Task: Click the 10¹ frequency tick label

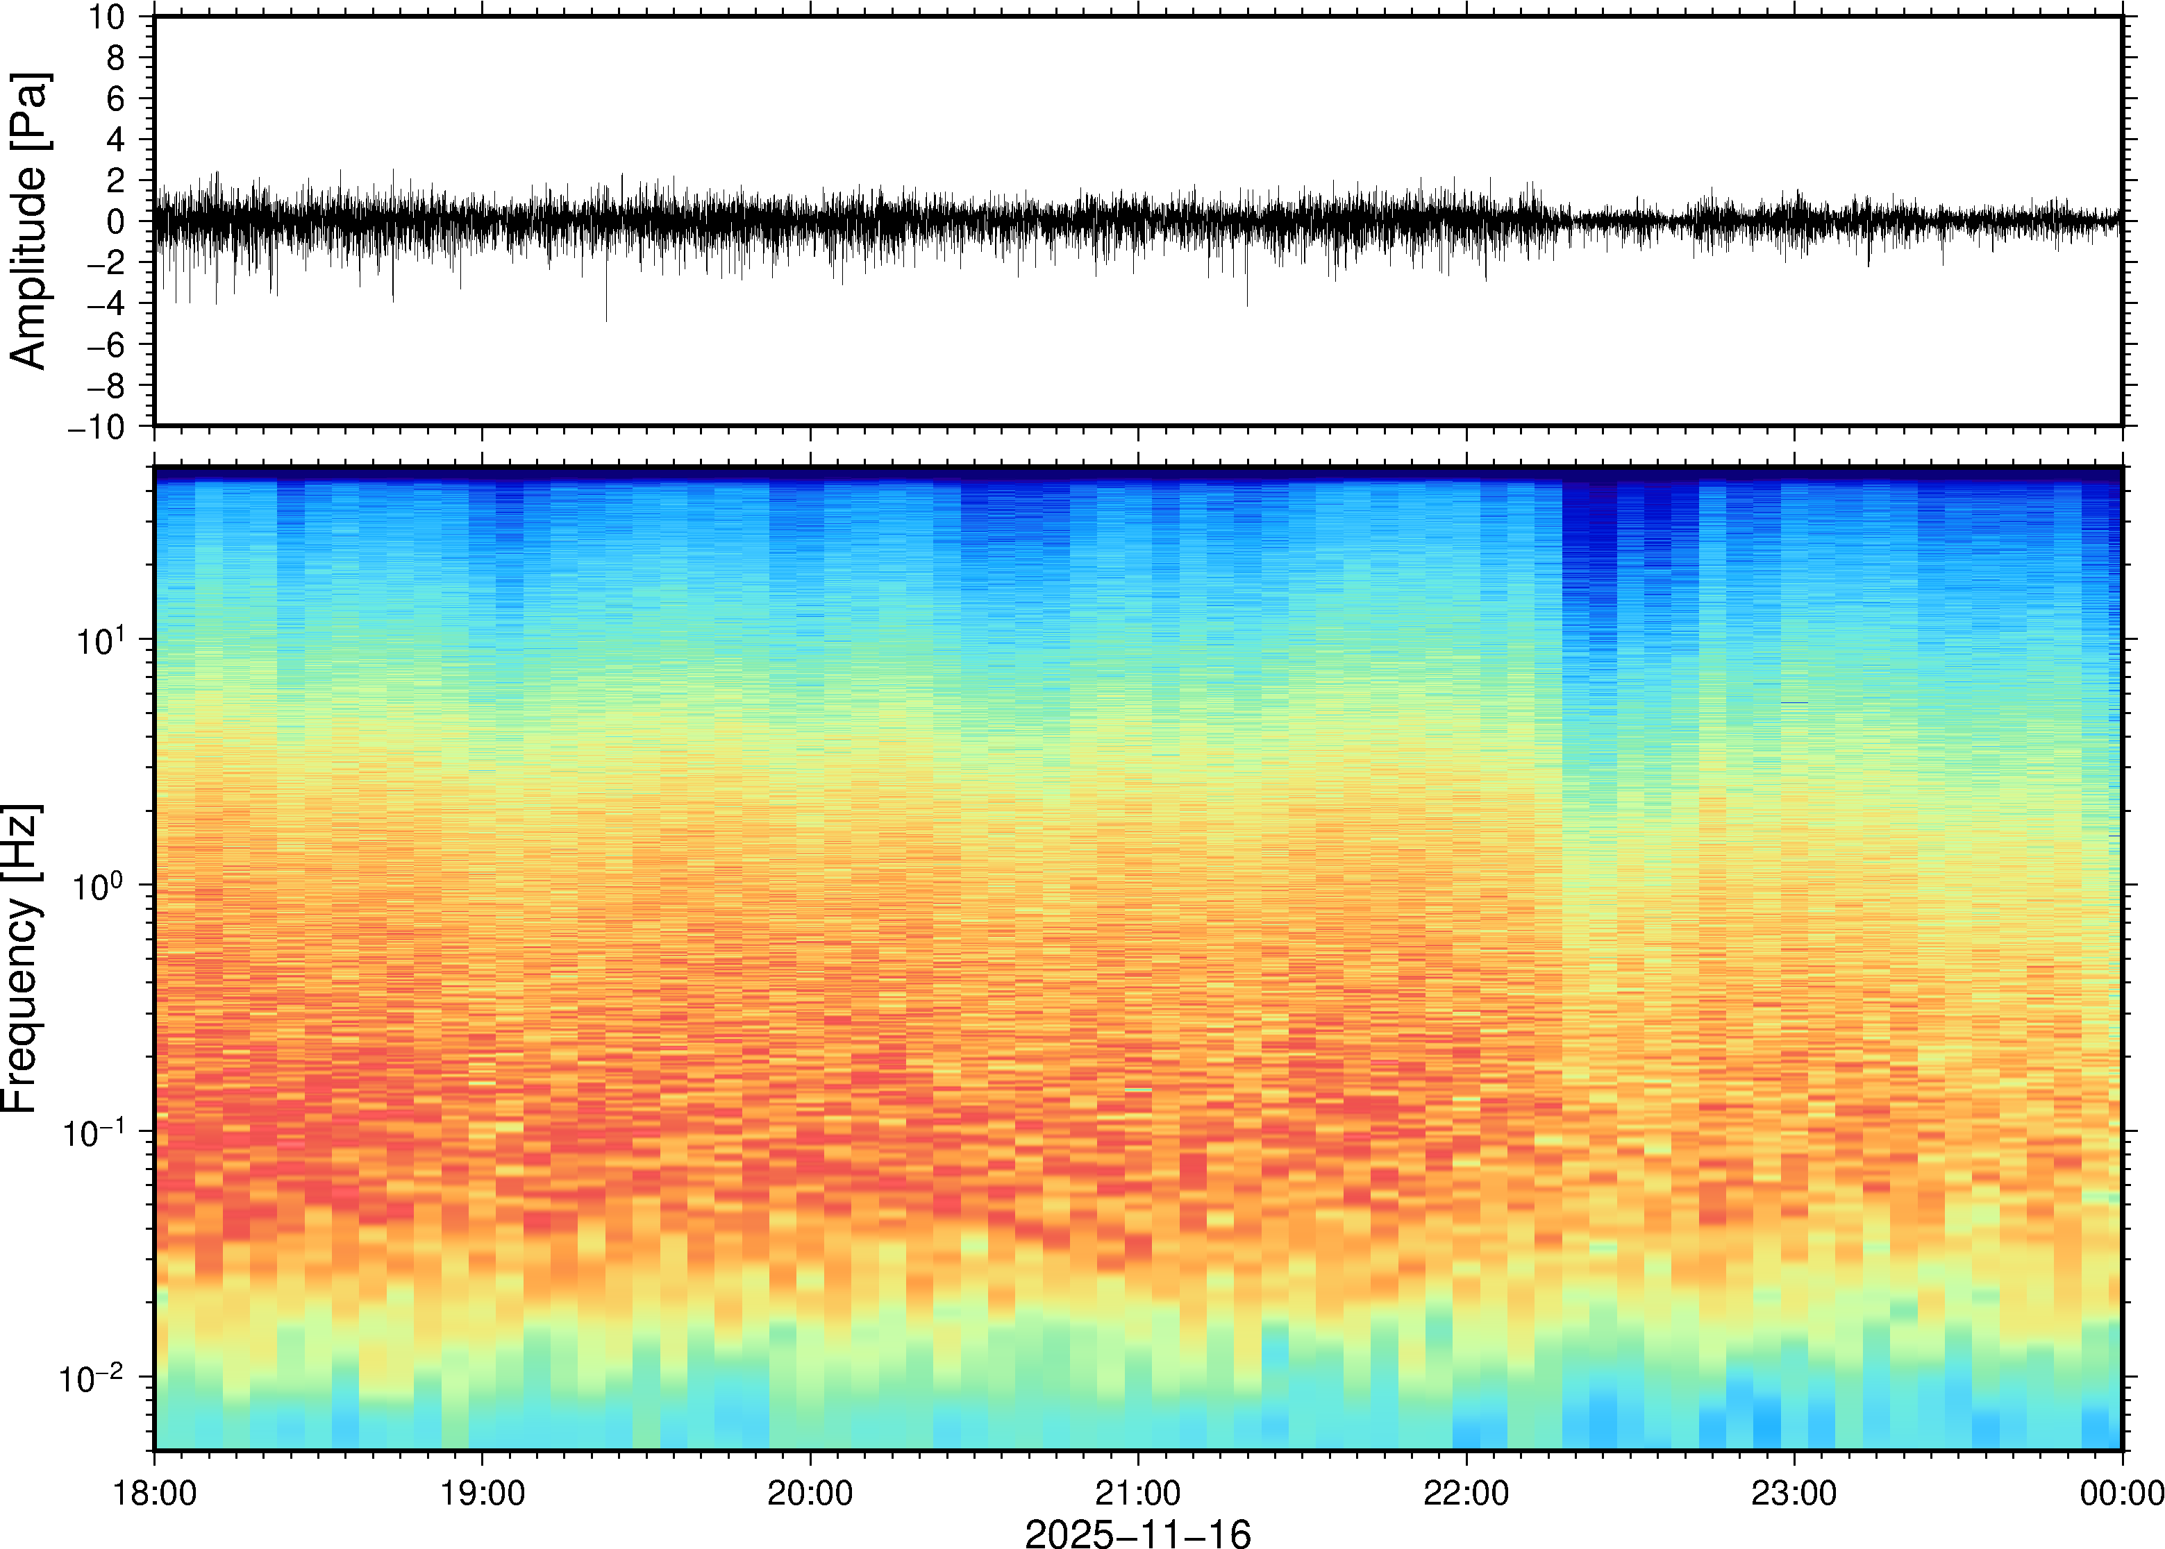Action: pyautogui.click(x=99, y=640)
